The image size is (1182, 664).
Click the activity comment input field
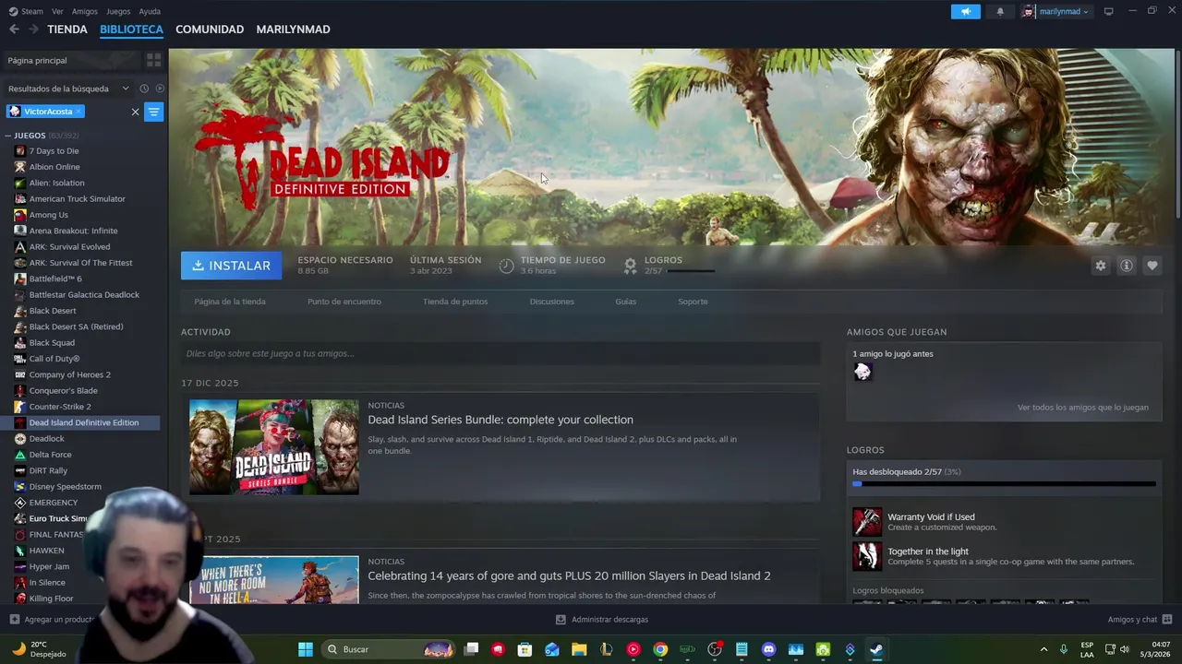501,353
